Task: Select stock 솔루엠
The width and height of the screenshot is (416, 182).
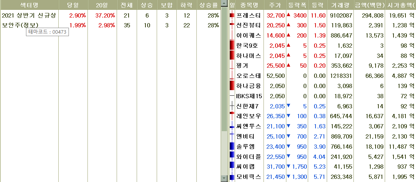Action: coord(245,147)
